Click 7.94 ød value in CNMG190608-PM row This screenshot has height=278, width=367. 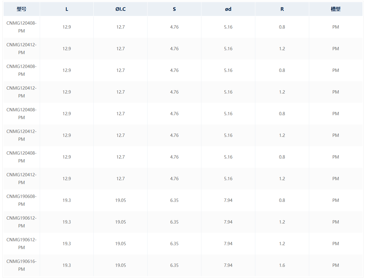click(228, 200)
